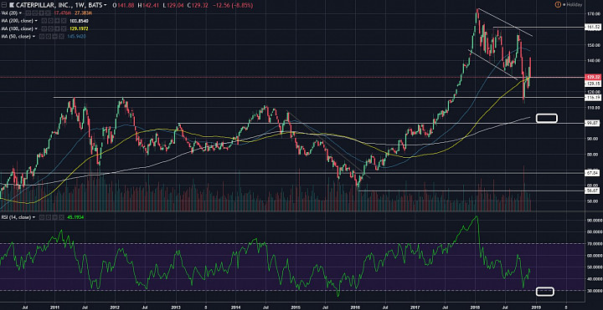This screenshot has height=310, width=603.
Task: Select the 161.52 price label on the axis
Action: [592, 28]
